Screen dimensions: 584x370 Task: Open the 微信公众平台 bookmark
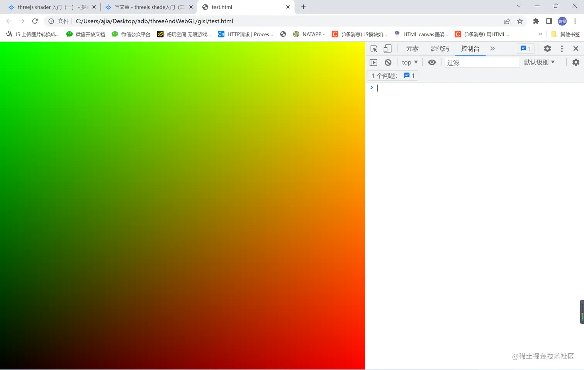point(131,34)
